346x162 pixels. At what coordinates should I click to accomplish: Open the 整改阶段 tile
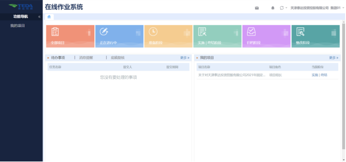315,36
